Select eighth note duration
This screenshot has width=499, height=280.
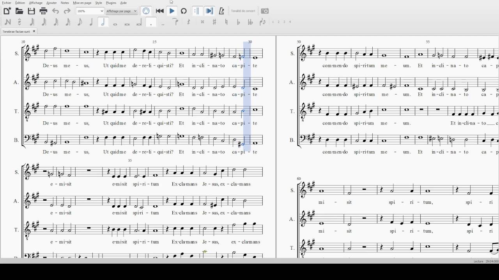pyautogui.click(x=80, y=22)
